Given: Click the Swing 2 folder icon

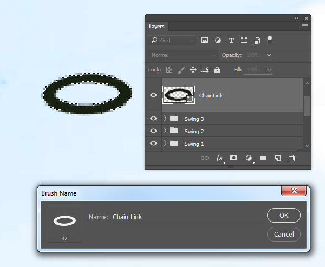Looking at the screenshot, I should coord(174,131).
